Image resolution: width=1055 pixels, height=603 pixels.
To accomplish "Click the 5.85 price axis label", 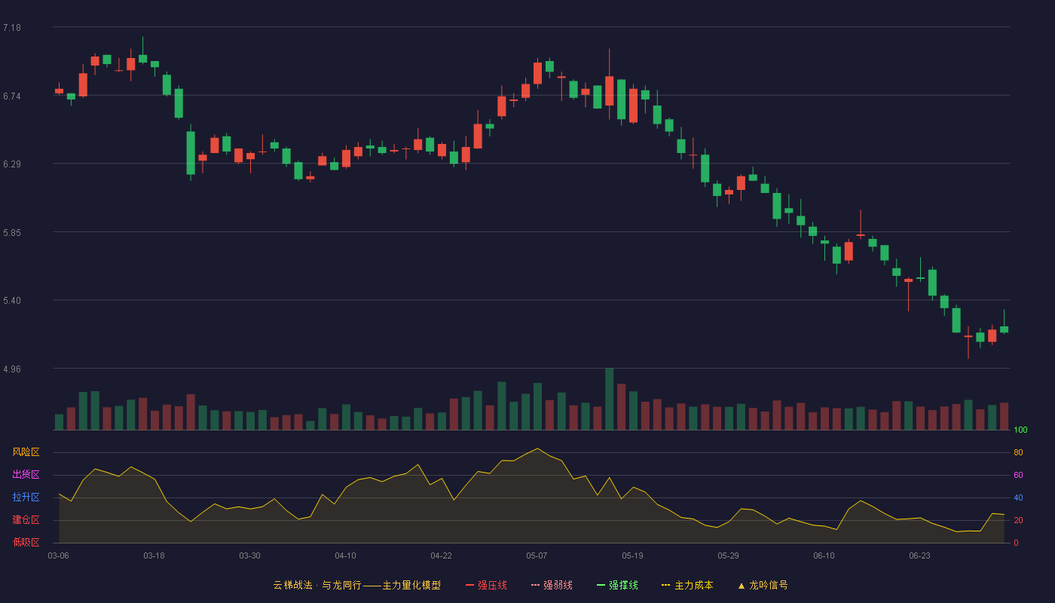I will [x=12, y=232].
